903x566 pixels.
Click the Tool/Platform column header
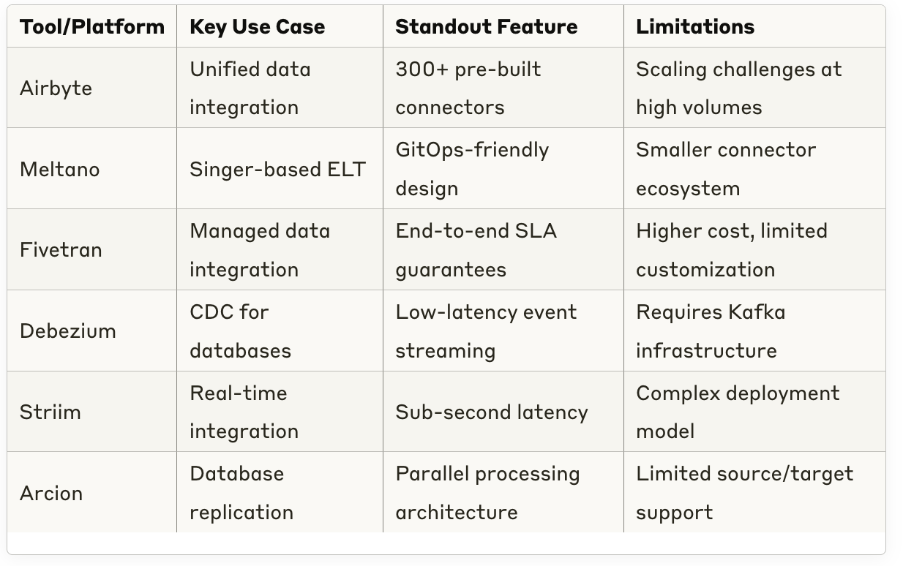click(92, 27)
